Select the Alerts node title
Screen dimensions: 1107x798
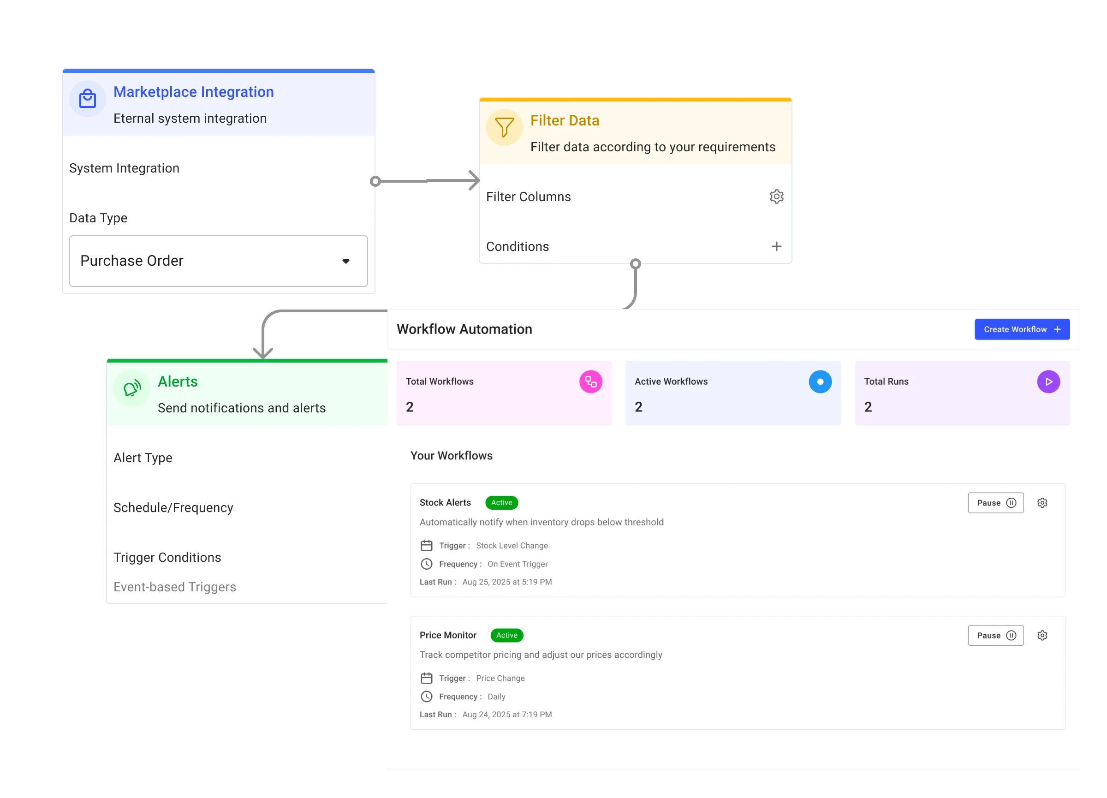tap(178, 381)
